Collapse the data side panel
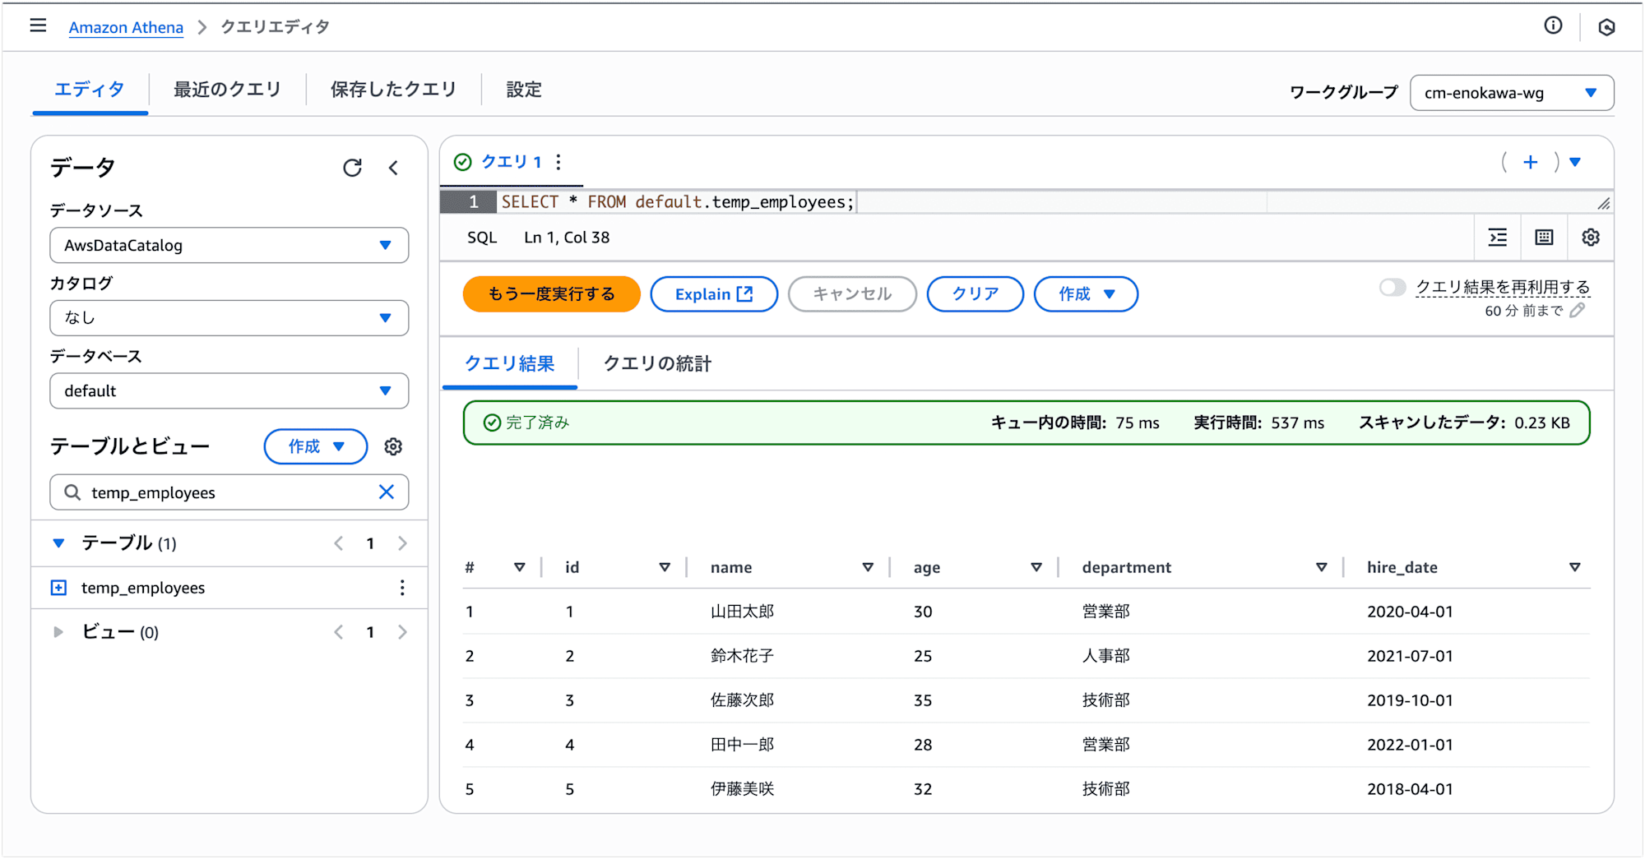The image size is (1645, 859). tap(394, 168)
